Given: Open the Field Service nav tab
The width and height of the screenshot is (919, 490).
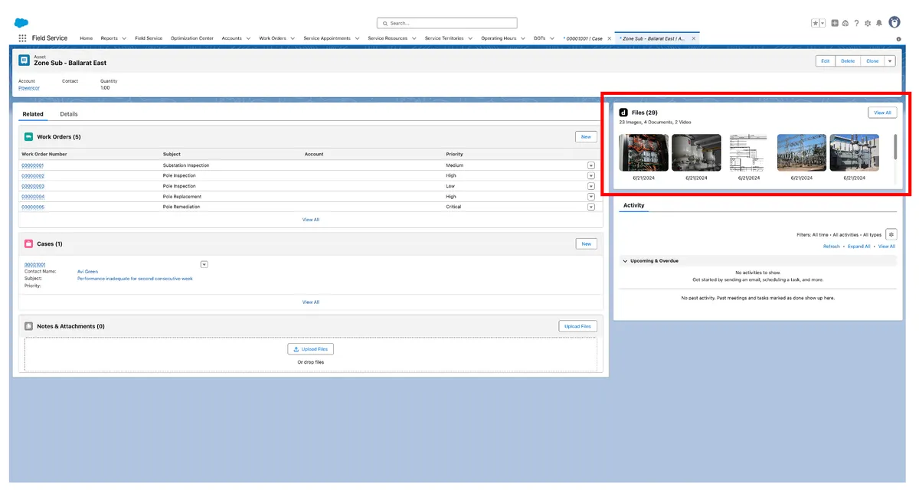Looking at the screenshot, I should [x=149, y=38].
